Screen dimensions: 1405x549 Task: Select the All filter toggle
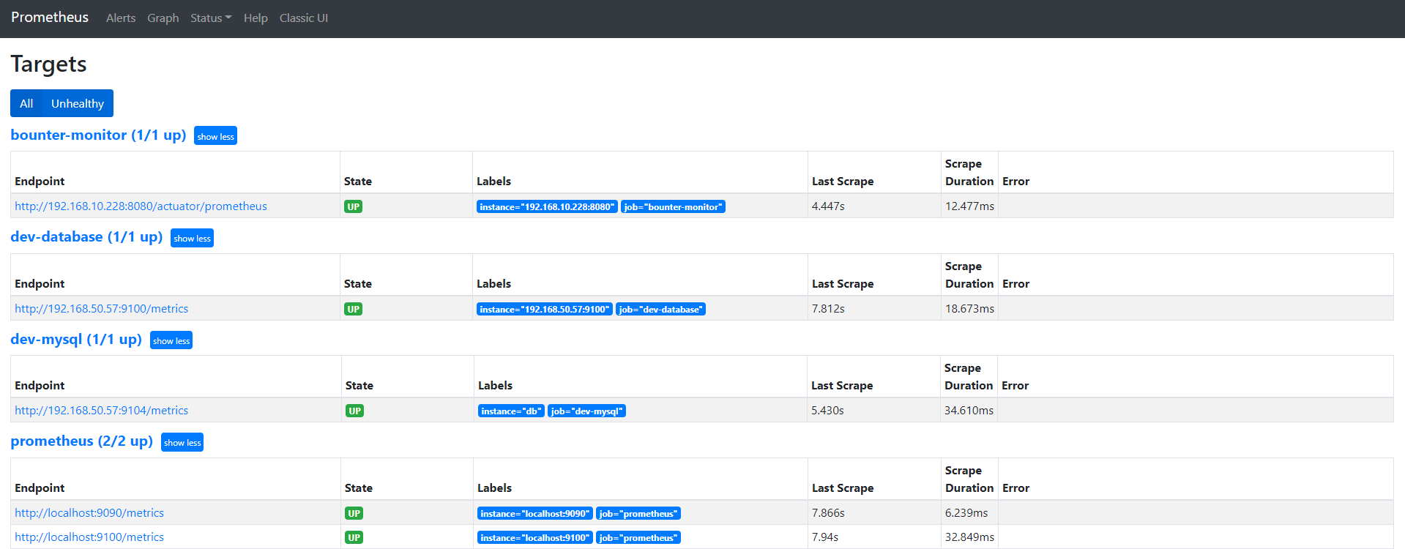point(26,104)
